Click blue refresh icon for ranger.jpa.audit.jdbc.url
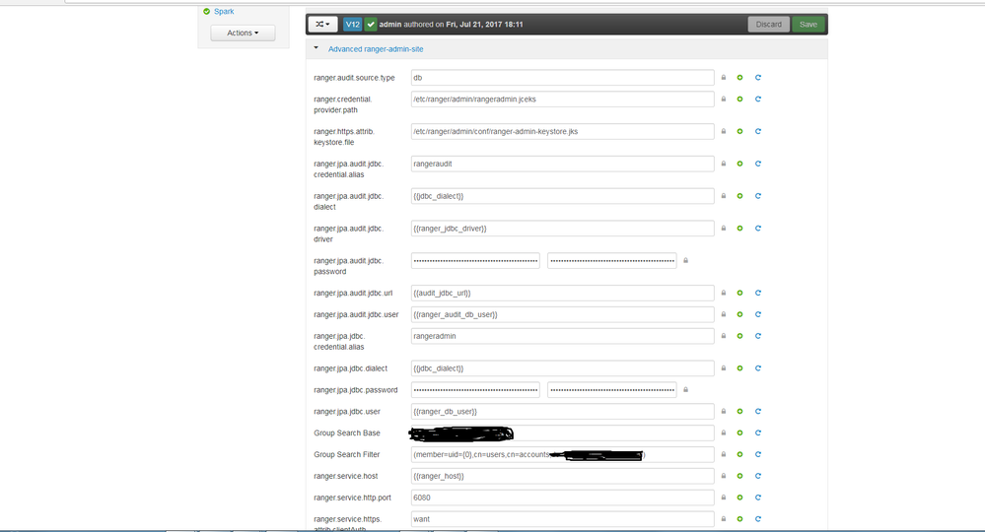The height and width of the screenshot is (532, 985). (758, 293)
